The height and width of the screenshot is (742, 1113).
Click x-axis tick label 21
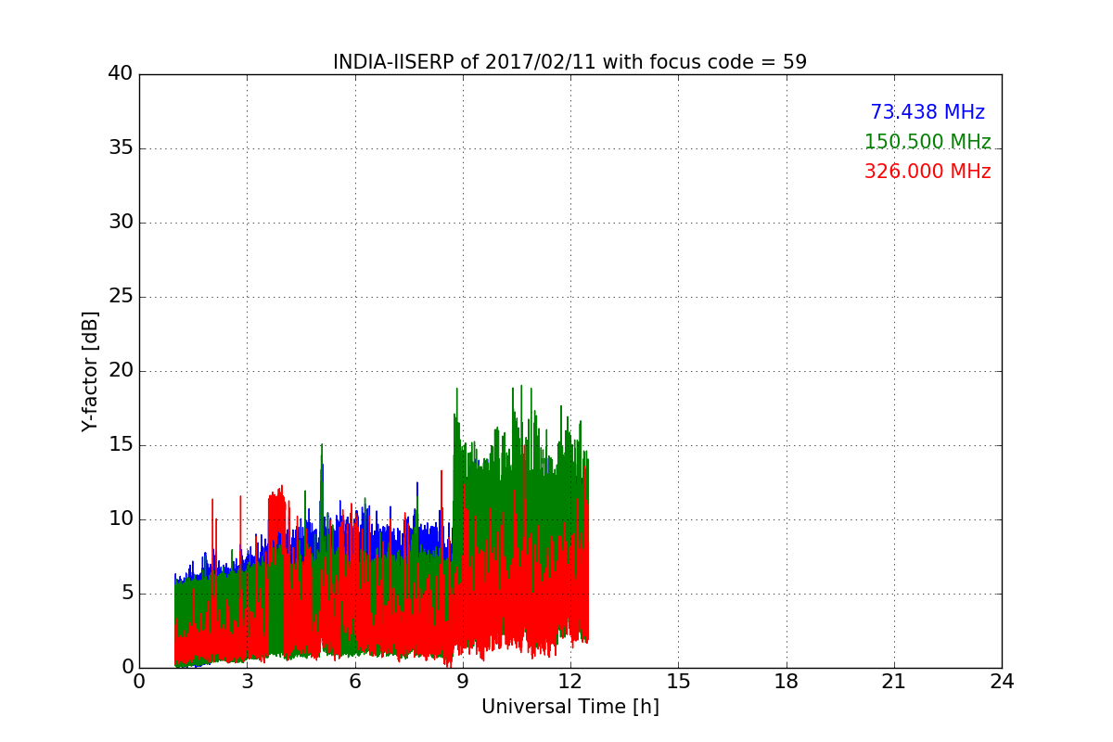tap(894, 682)
